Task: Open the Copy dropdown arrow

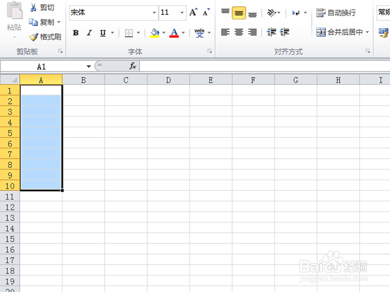Action: [58, 22]
